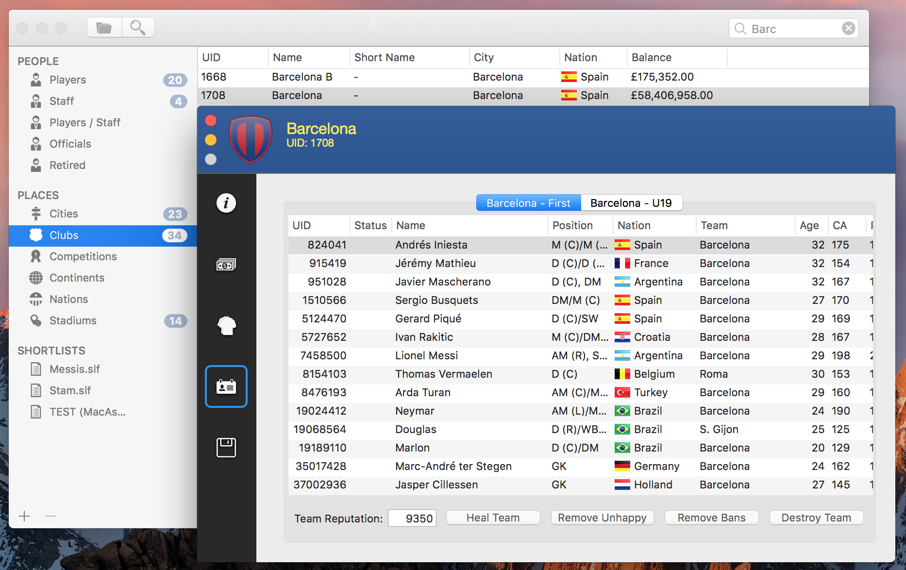Select Gerard Piqué row
This screenshot has width=906, height=570.
tap(580, 319)
